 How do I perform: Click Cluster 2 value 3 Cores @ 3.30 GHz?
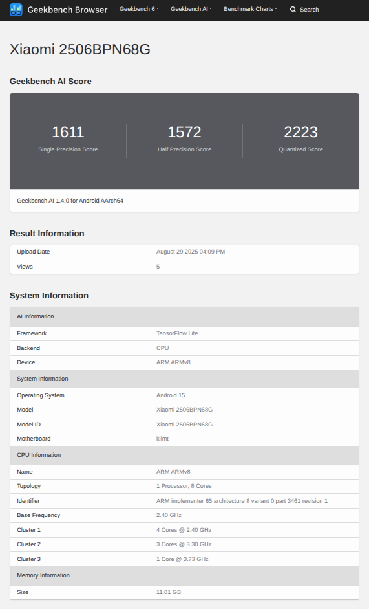point(184,544)
